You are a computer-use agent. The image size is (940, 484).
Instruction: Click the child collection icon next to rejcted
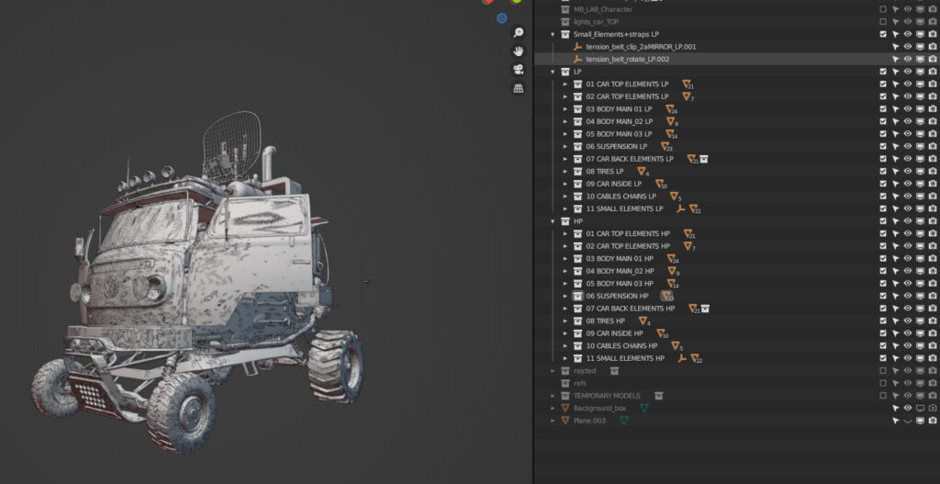(x=614, y=371)
